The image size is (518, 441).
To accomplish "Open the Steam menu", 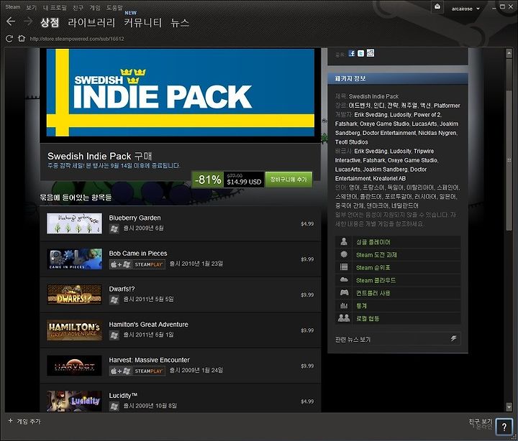I will tap(12, 7).
